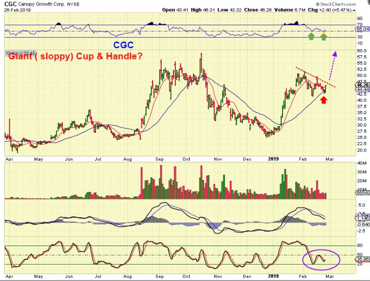Click the 52.5 price axis label
This screenshot has height=281, width=370.
361,69
